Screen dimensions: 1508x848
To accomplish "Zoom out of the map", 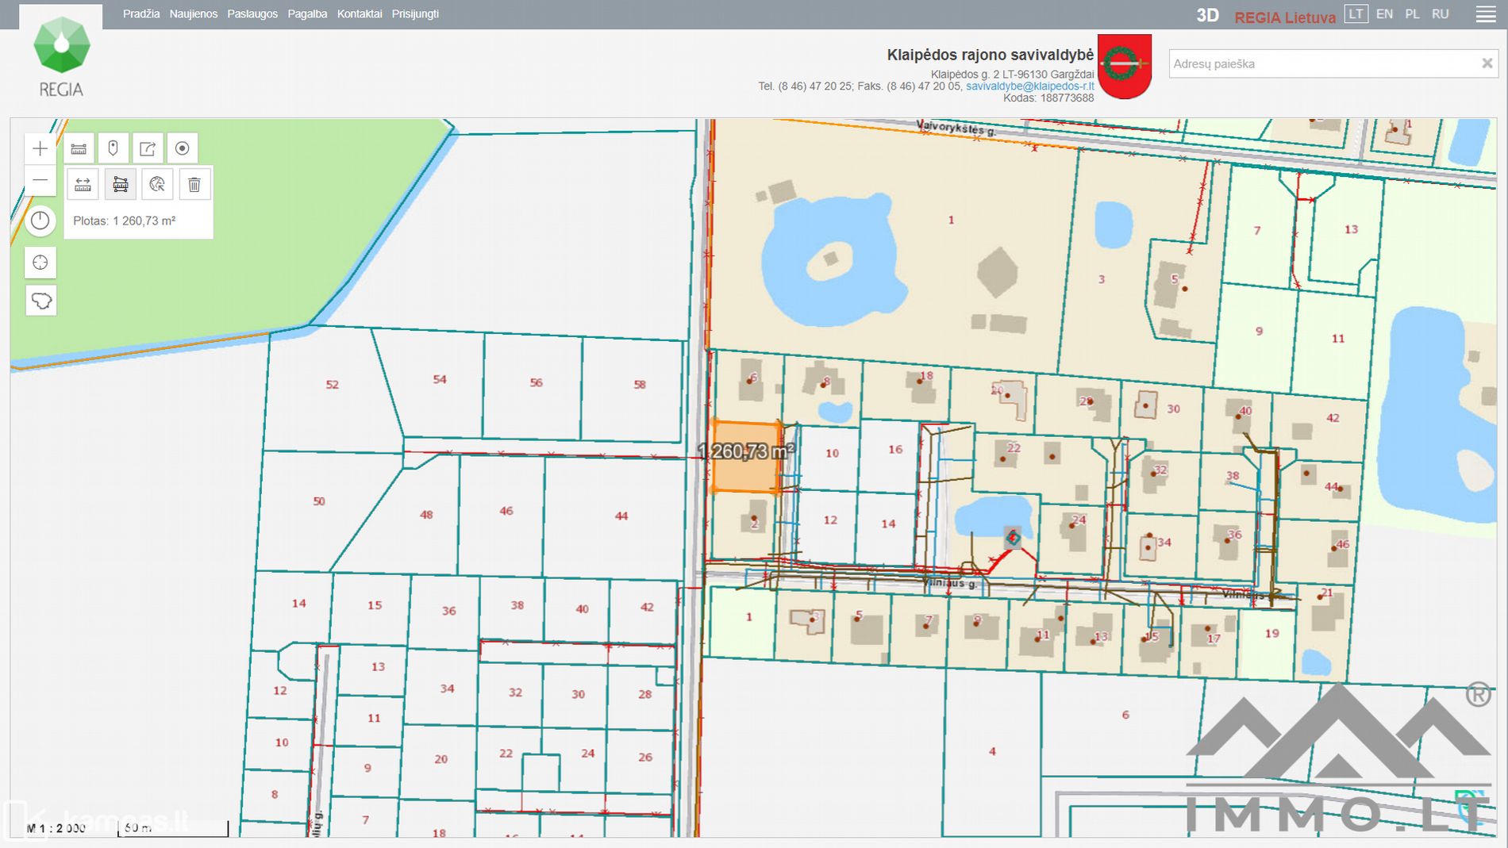I will [40, 181].
